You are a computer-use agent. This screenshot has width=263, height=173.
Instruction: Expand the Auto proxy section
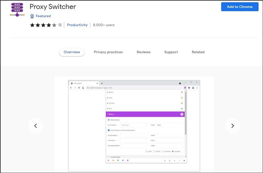coord(145,98)
